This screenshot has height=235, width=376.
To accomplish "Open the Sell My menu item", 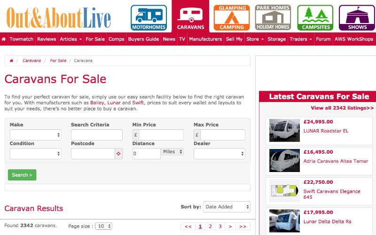I will (x=234, y=39).
